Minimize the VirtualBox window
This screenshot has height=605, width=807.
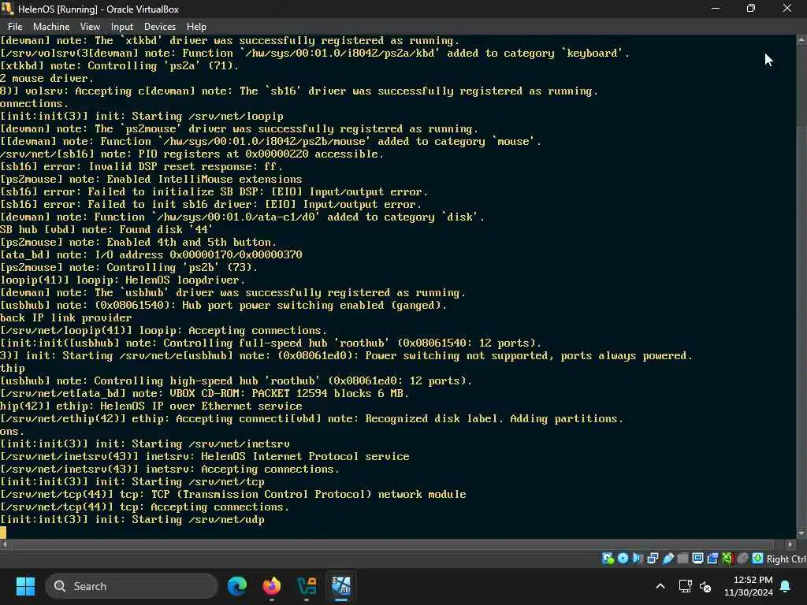(715, 9)
